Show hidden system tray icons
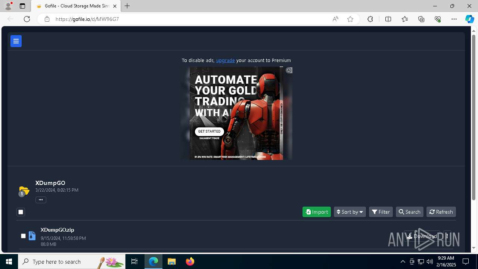 pos(403,262)
